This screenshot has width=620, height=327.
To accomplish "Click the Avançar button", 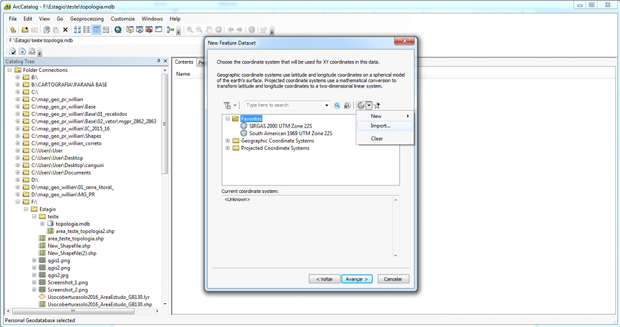I will point(357,279).
